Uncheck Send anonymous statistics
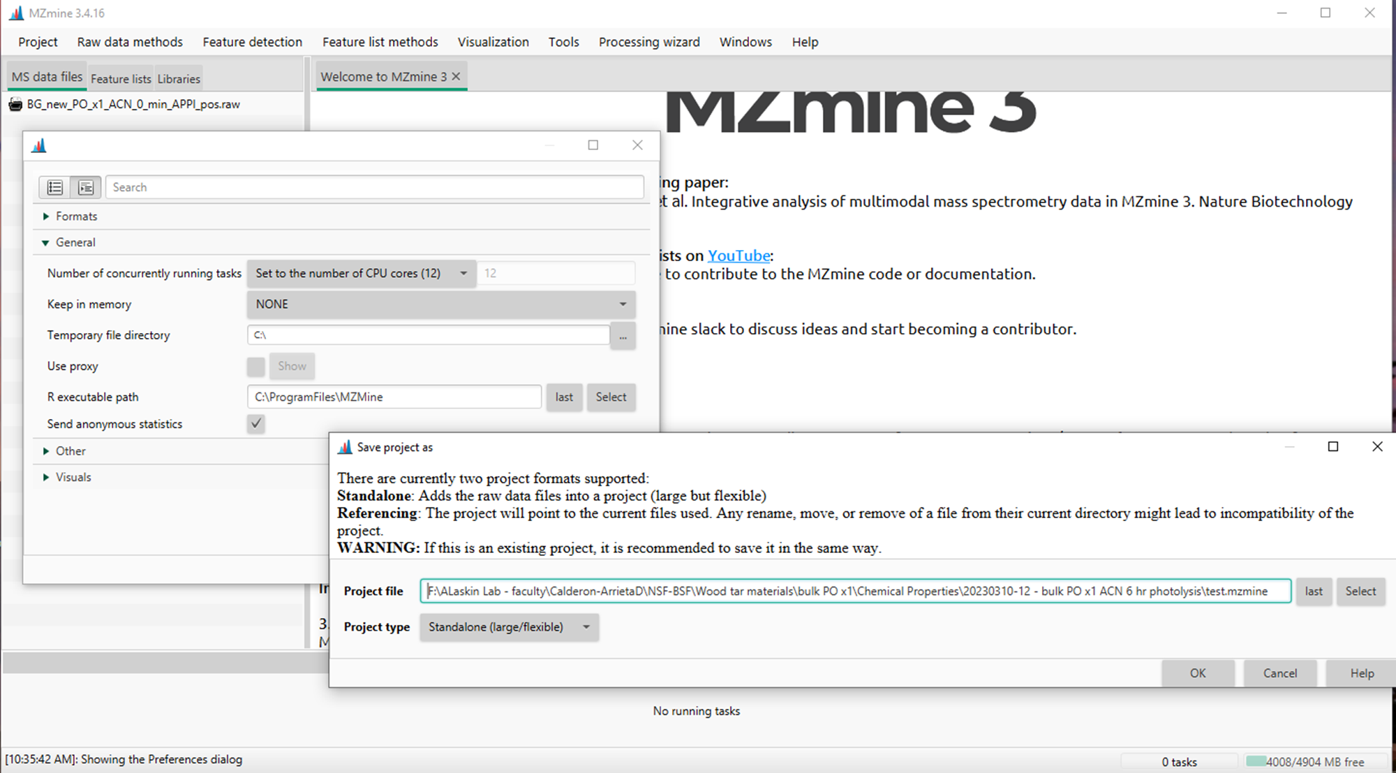Screen dimensions: 1396x773 click(x=255, y=424)
